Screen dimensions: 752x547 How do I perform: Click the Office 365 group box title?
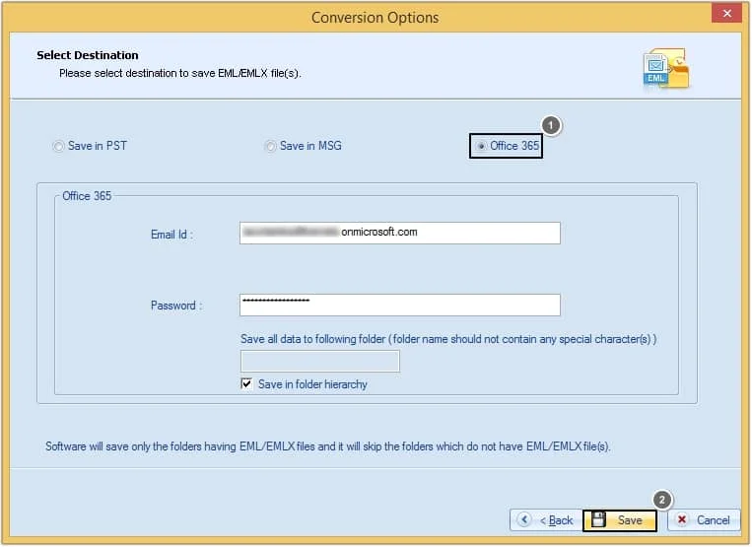(x=87, y=196)
